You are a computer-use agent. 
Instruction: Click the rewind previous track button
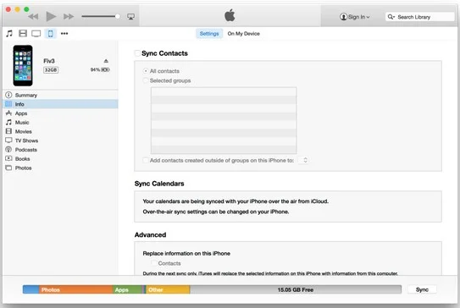(33, 17)
